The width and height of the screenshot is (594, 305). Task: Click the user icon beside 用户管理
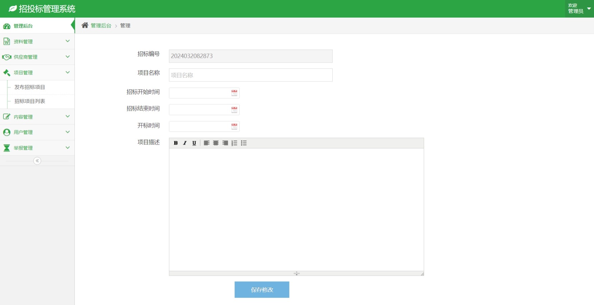7,132
